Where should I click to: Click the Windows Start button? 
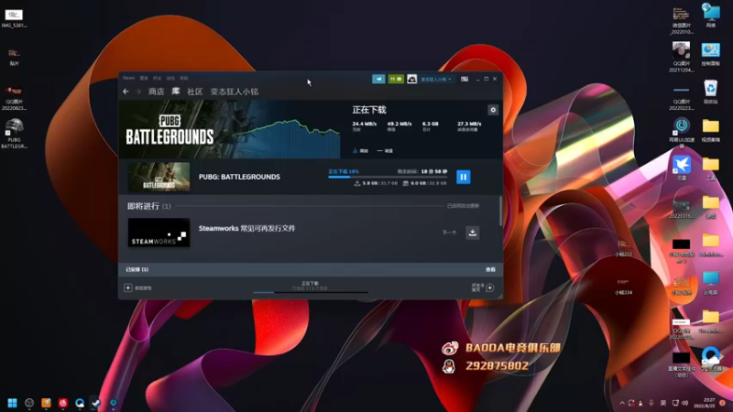13,403
